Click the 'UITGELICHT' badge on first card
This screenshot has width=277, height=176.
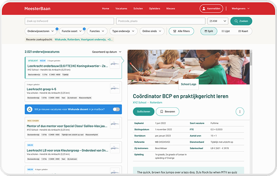pyautogui.click(x=33, y=61)
